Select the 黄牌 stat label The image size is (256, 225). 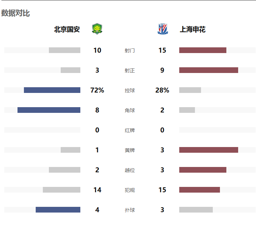[130, 150]
